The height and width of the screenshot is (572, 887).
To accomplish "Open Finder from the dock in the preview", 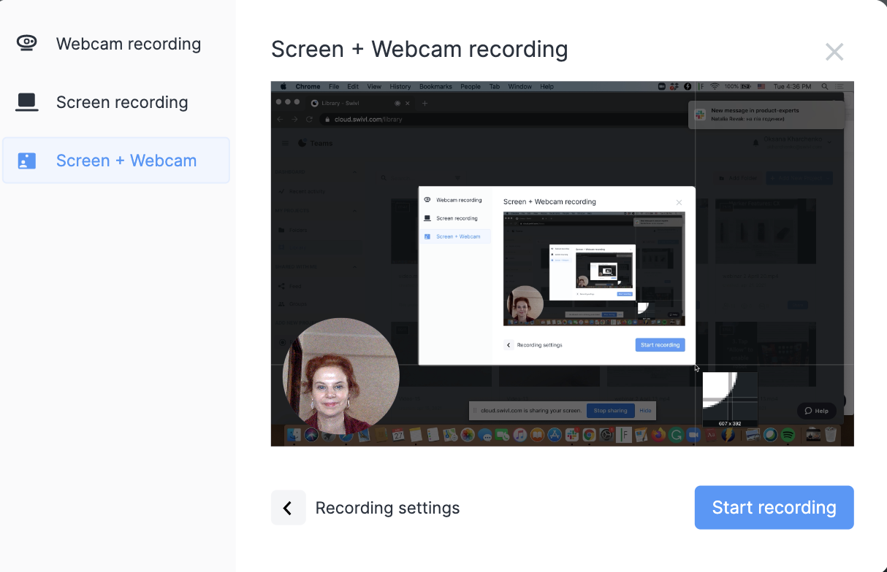I will (294, 436).
